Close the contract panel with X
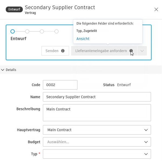This screenshot has height=161, width=162. tap(156, 9)
